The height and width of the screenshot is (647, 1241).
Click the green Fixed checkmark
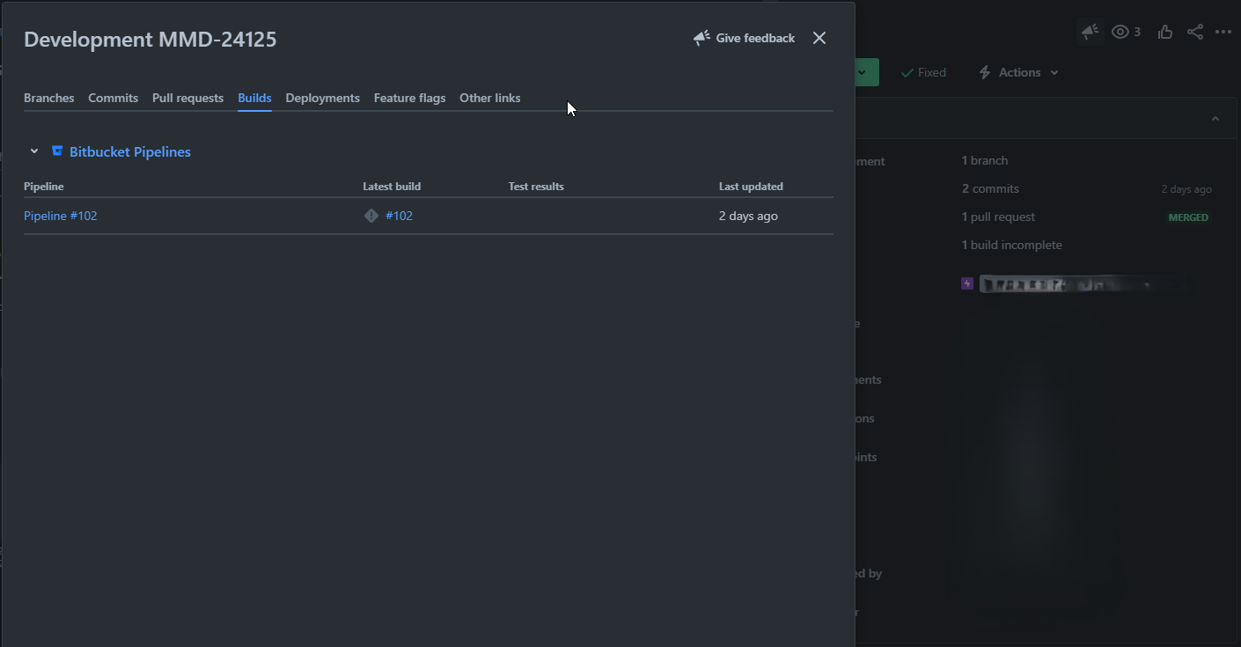[907, 72]
